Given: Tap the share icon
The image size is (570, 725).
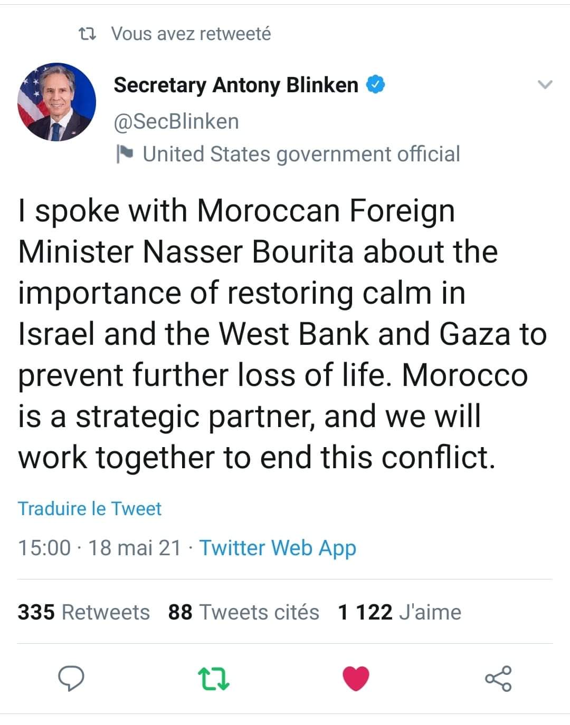Looking at the screenshot, I should click(498, 679).
